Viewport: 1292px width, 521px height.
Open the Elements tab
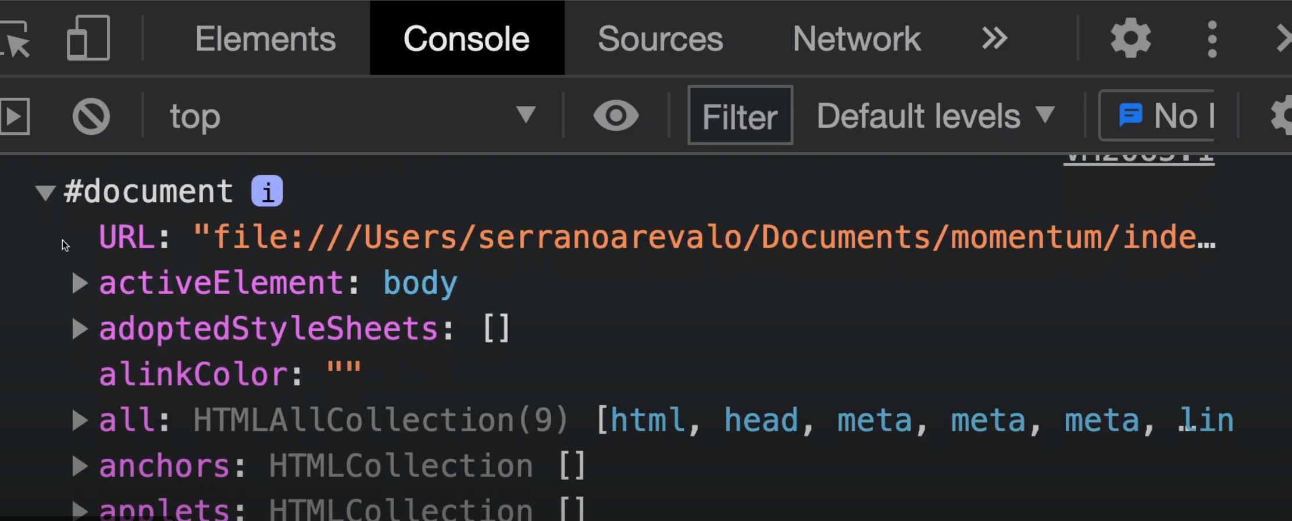[265, 39]
